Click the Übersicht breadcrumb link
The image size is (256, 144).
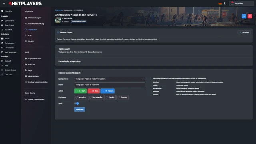58,10
